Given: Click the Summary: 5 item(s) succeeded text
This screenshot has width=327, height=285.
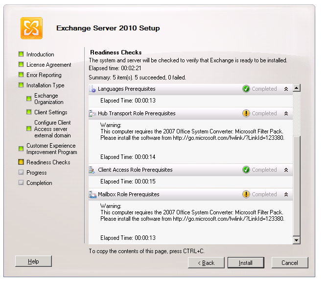Looking at the screenshot, I should pyautogui.click(x=137, y=78).
